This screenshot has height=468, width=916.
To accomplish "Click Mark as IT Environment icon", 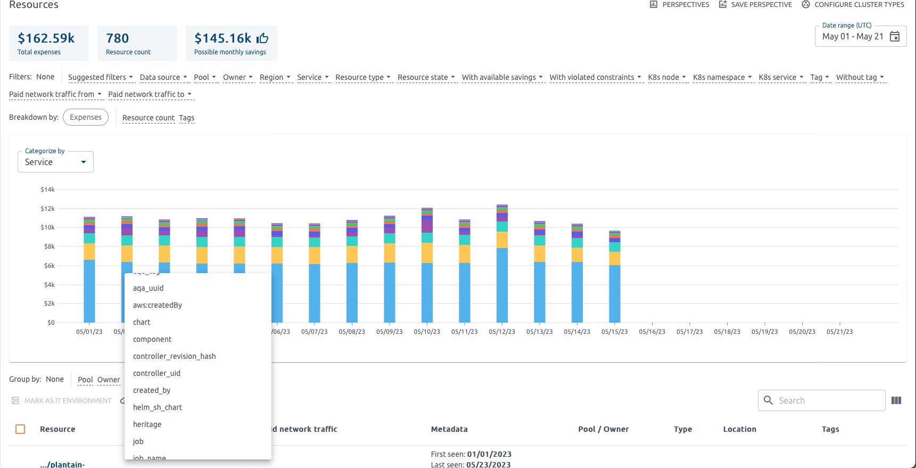I will point(15,401).
